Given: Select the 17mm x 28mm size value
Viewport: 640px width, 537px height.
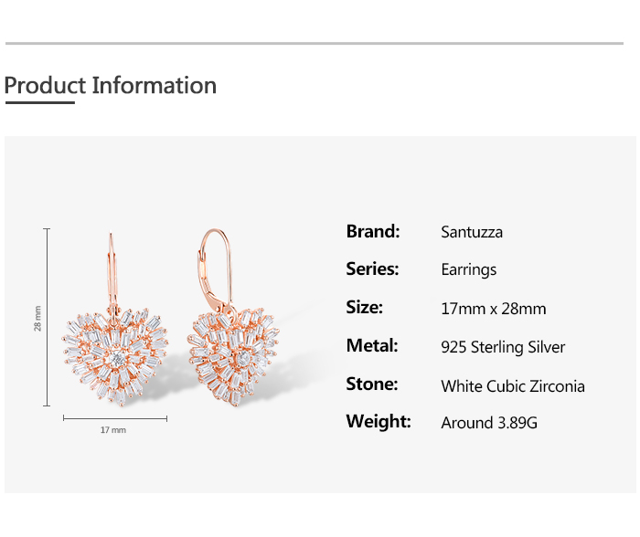Looking at the screenshot, I should click(x=494, y=309).
